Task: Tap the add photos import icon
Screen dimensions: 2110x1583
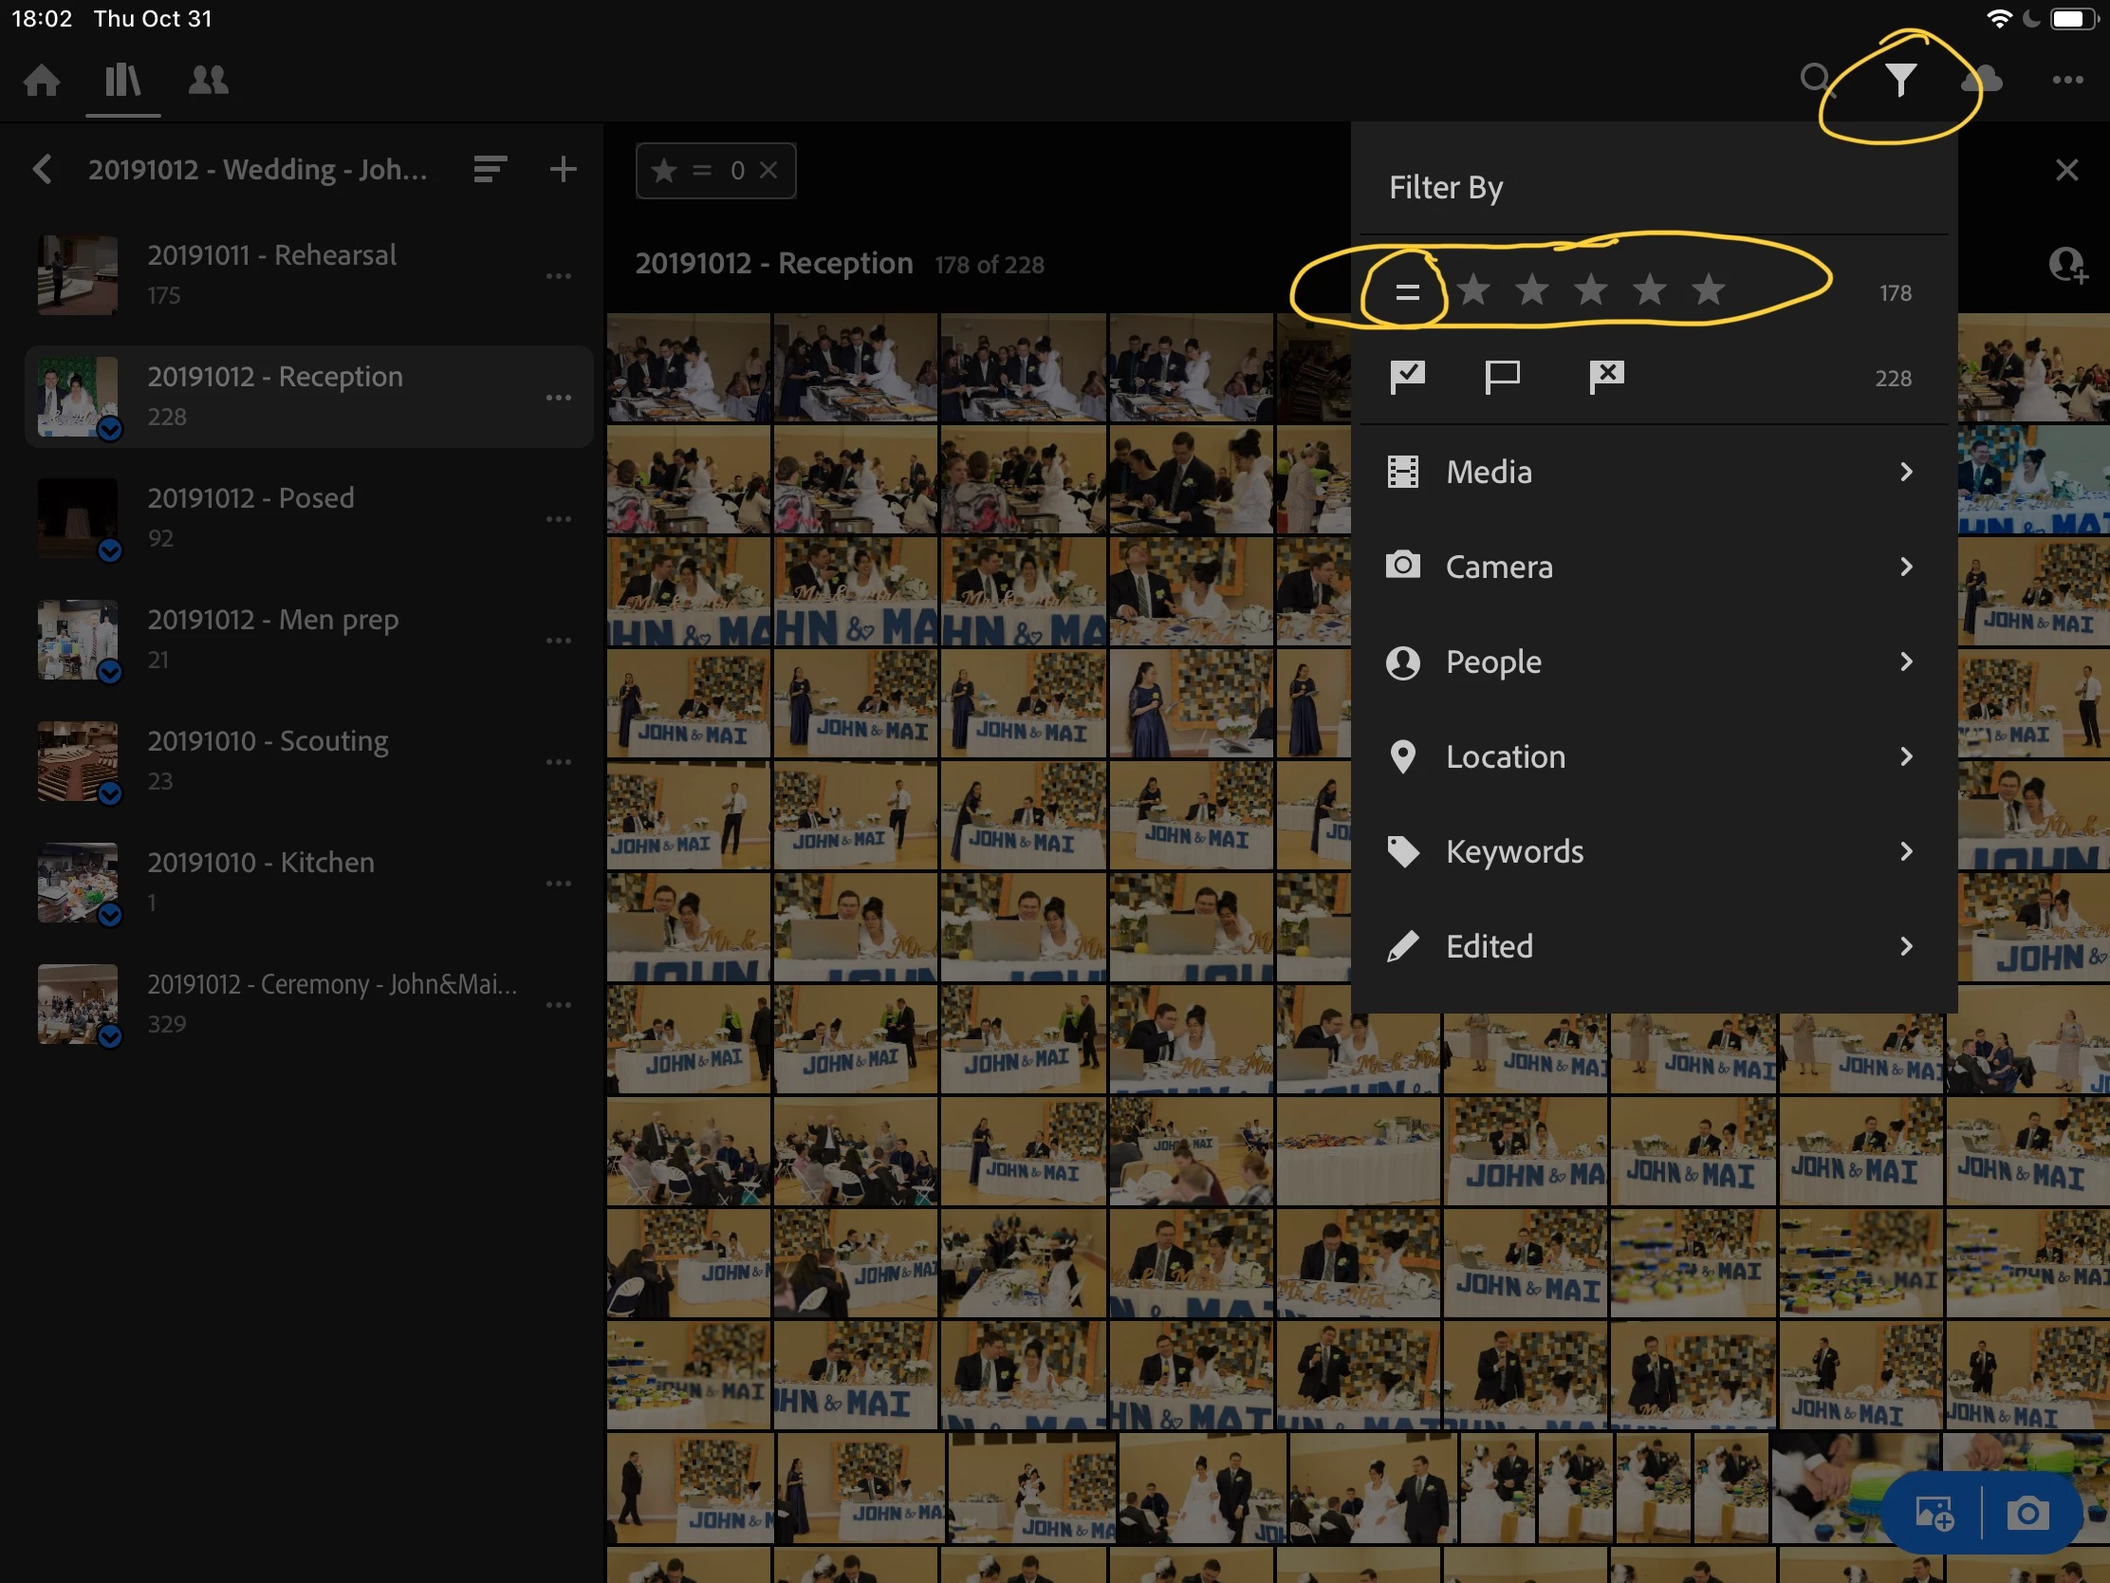Action: [1934, 1514]
